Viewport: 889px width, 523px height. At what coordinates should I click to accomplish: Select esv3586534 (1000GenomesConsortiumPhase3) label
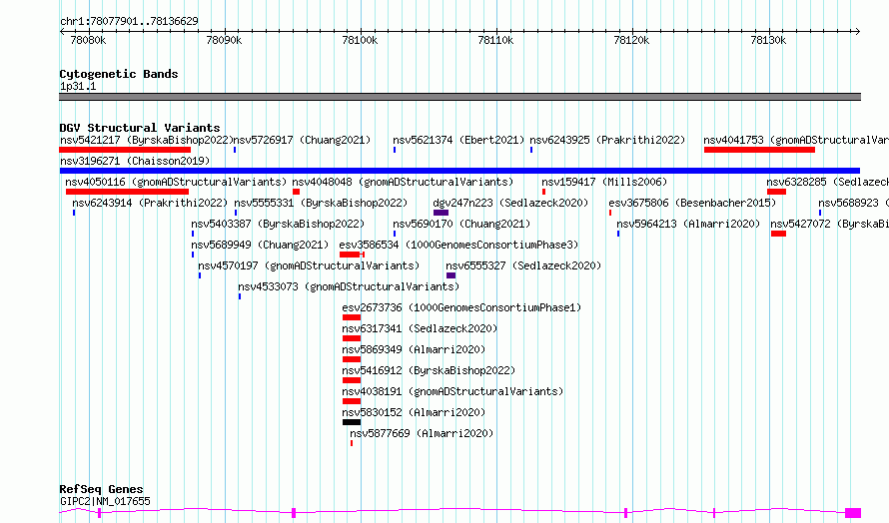click(x=458, y=245)
